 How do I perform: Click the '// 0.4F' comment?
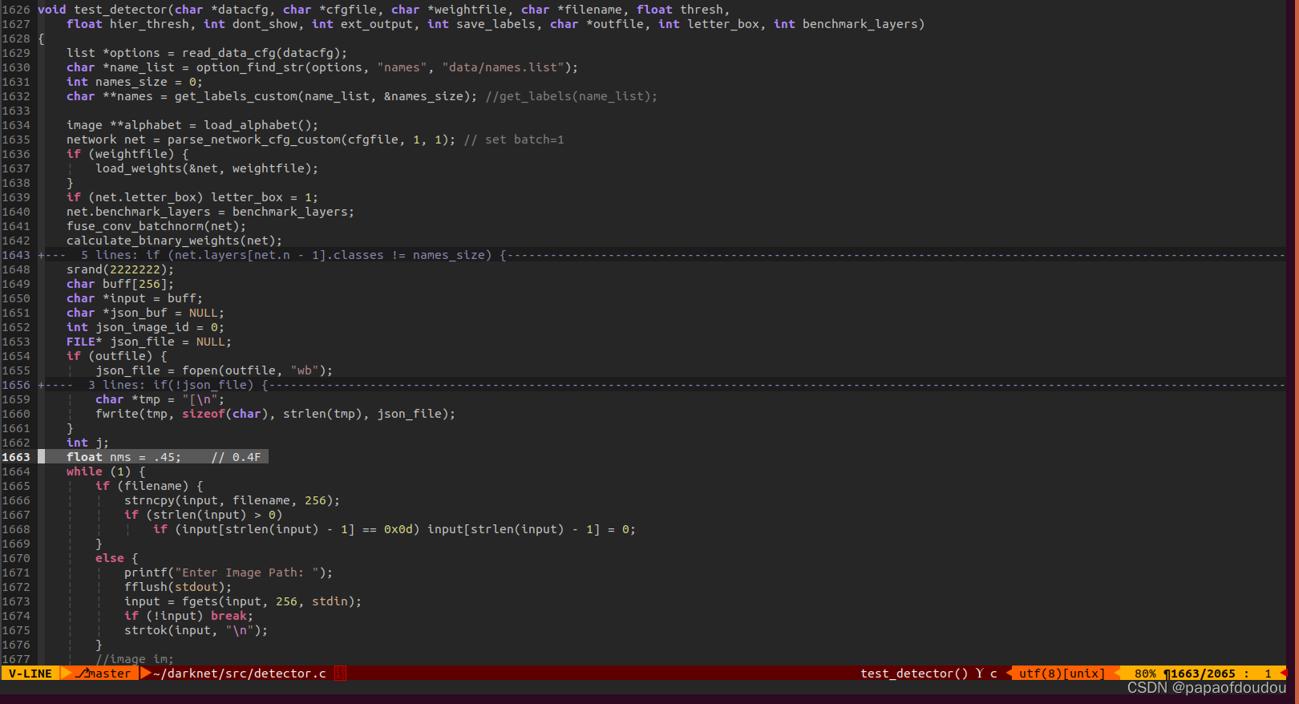pos(236,457)
